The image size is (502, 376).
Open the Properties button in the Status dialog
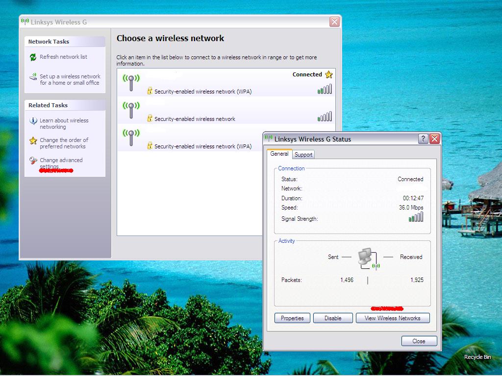tap(292, 318)
